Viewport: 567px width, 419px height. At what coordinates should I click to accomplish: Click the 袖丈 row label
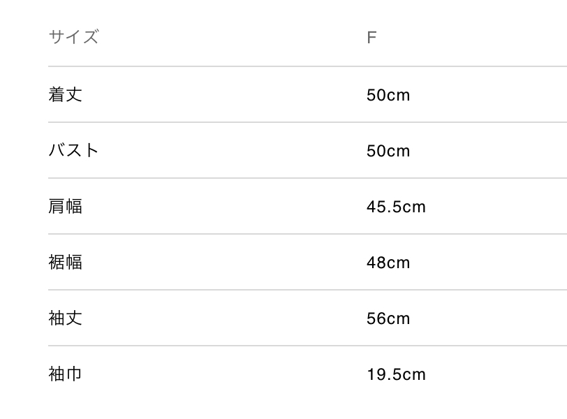point(65,318)
